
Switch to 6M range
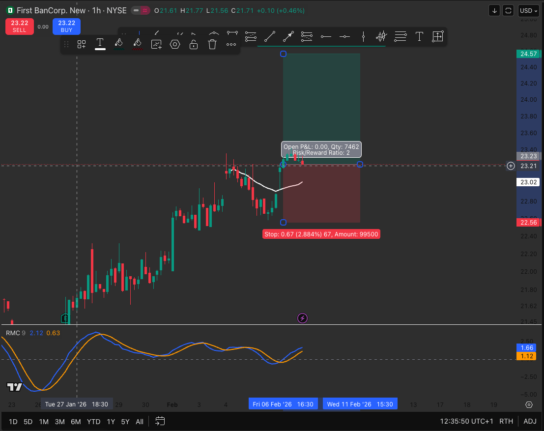(x=76, y=422)
